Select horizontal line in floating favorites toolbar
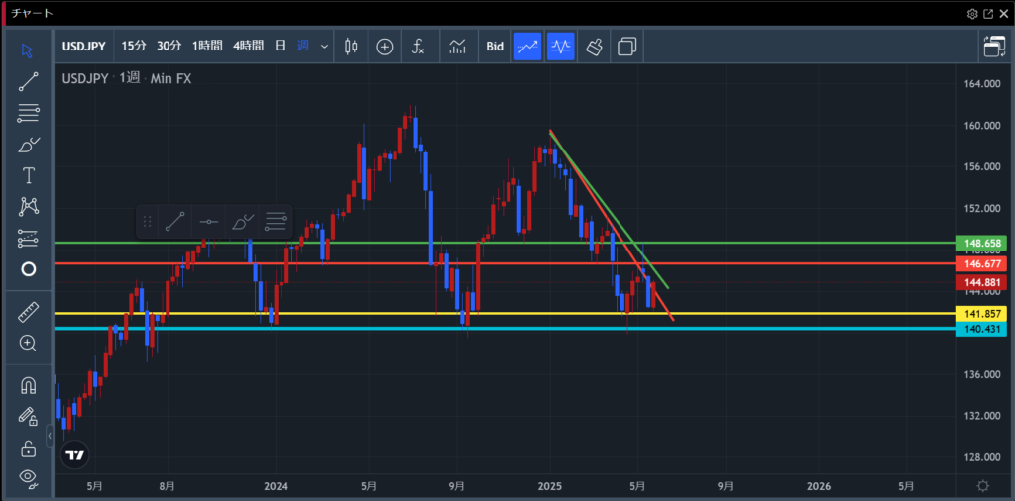The width and height of the screenshot is (1015, 501). (208, 222)
